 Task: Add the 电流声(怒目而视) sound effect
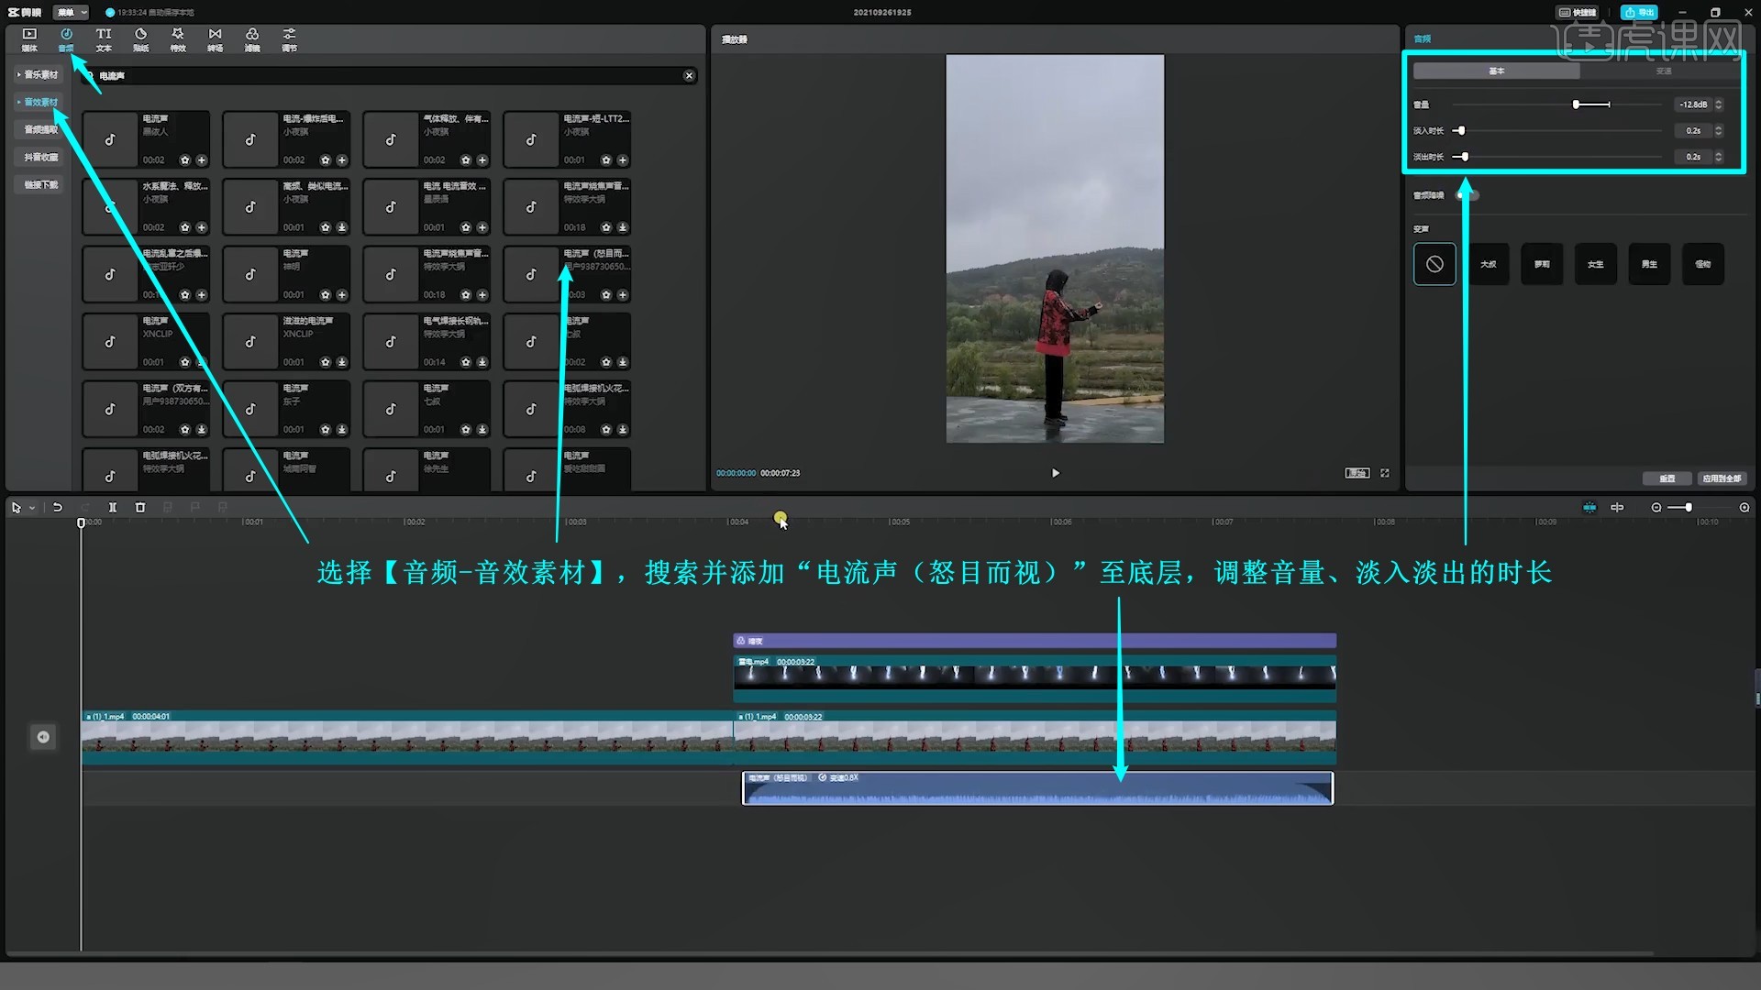tap(623, 295)
